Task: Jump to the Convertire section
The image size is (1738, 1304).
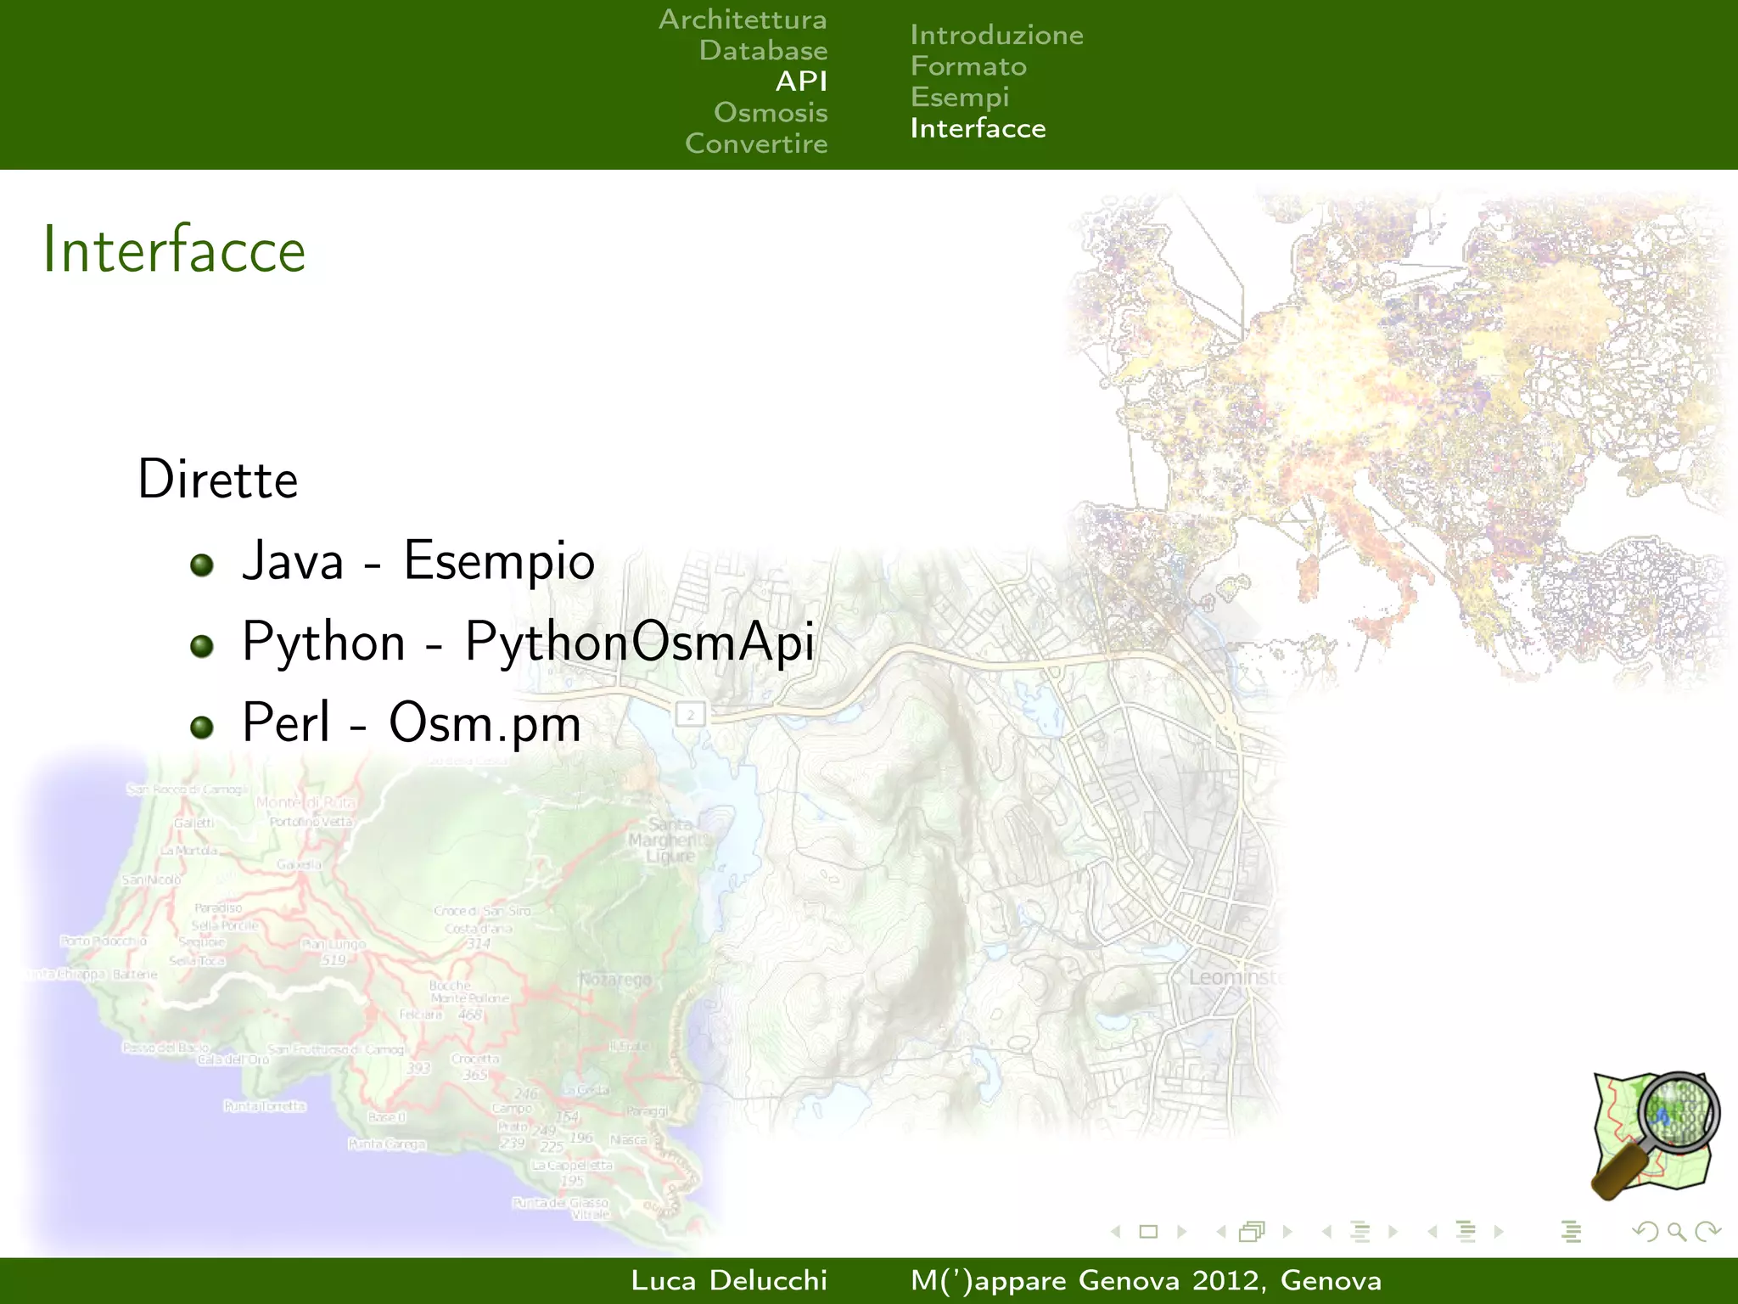Action: point(756,143)
